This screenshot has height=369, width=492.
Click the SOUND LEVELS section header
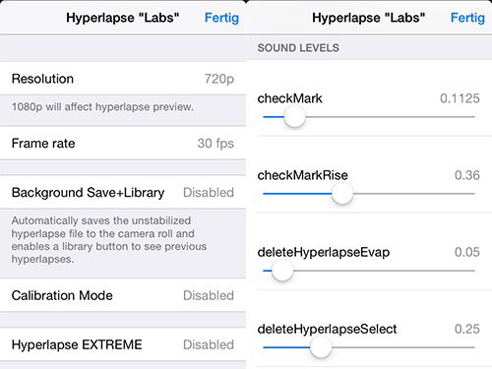click(298, 48)
